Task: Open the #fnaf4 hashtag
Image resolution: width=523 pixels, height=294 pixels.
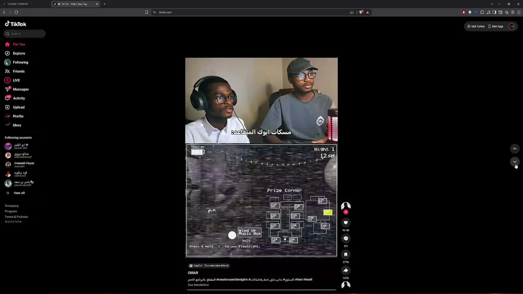Action: coord(308,280)
